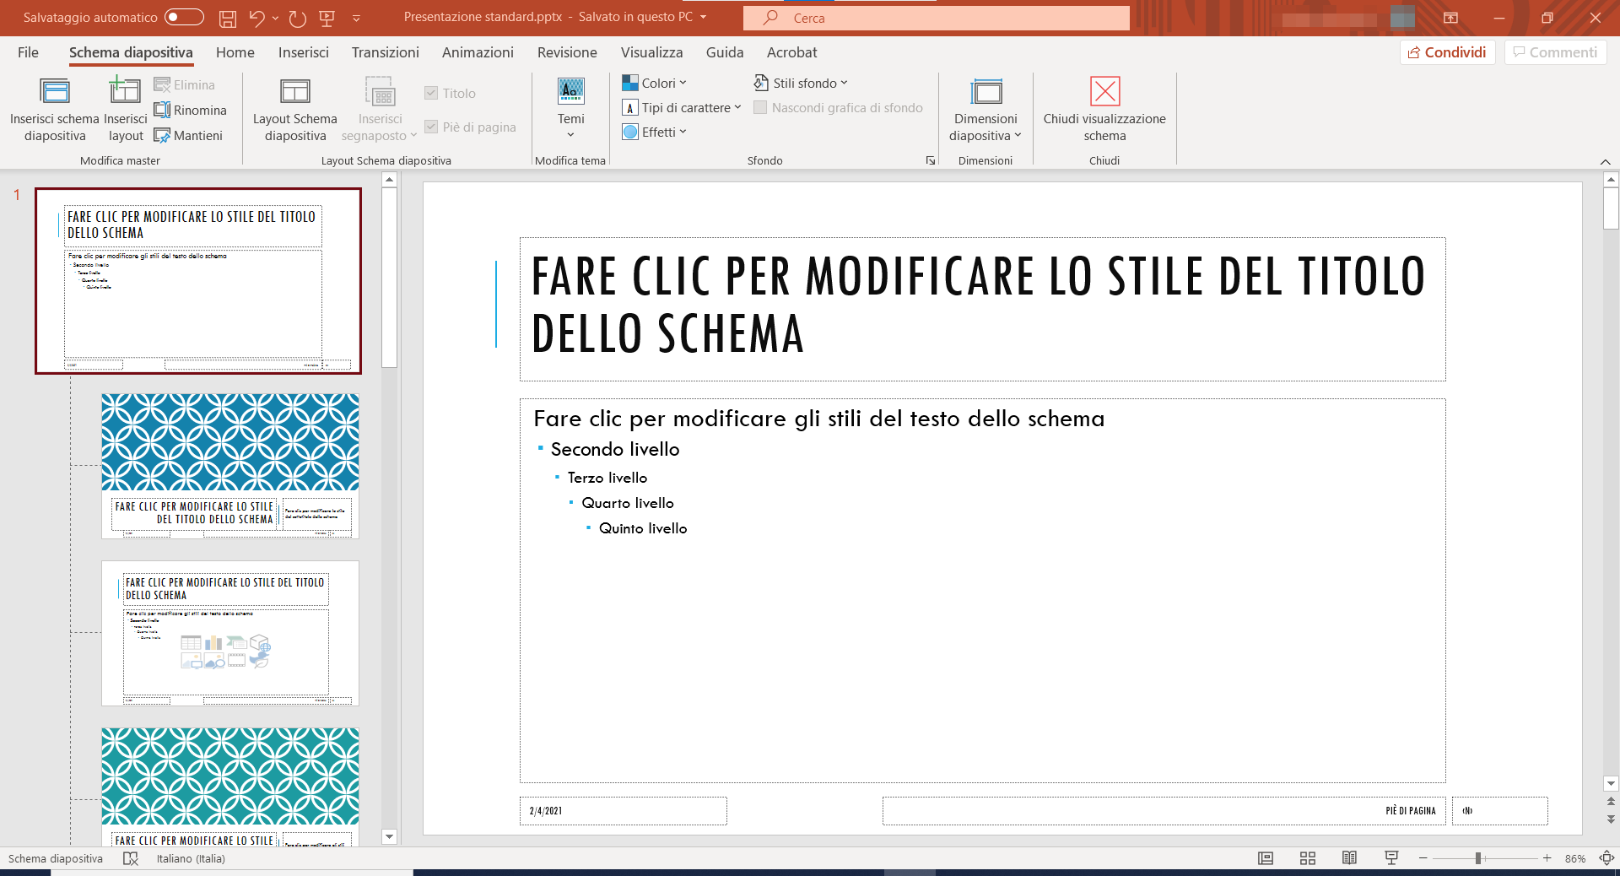Click the Condividi button
The width and height of the screenshot is (1620, 876).
[1447, 52]
